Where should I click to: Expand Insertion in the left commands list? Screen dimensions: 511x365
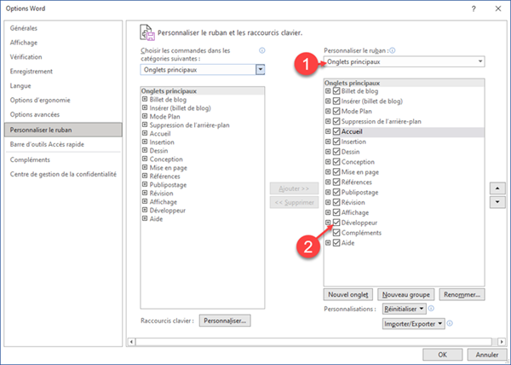(145, 142)
